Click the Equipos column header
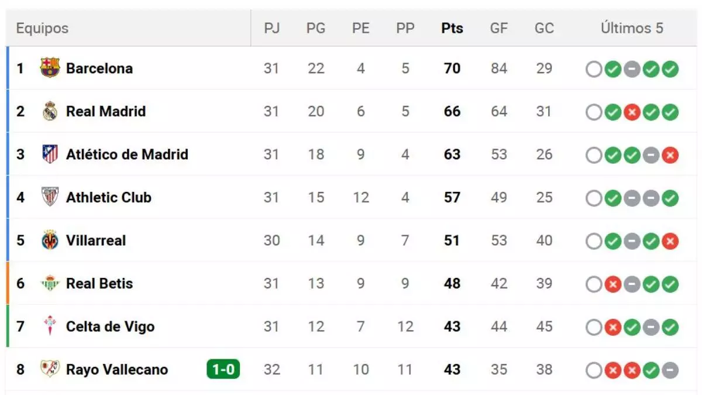The image size is (702, 395). pyautogui.click(x=42, y=28)
